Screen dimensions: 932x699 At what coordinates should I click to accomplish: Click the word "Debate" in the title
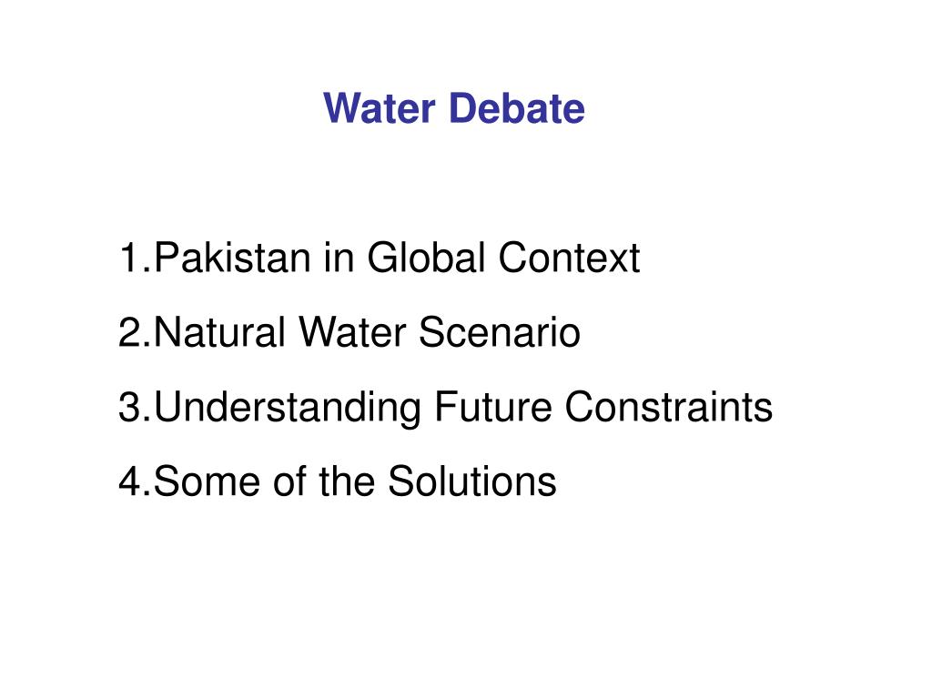(x=517, y=108)
